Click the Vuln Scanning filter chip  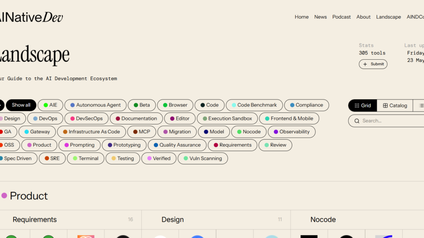click(x=203, y=158)
